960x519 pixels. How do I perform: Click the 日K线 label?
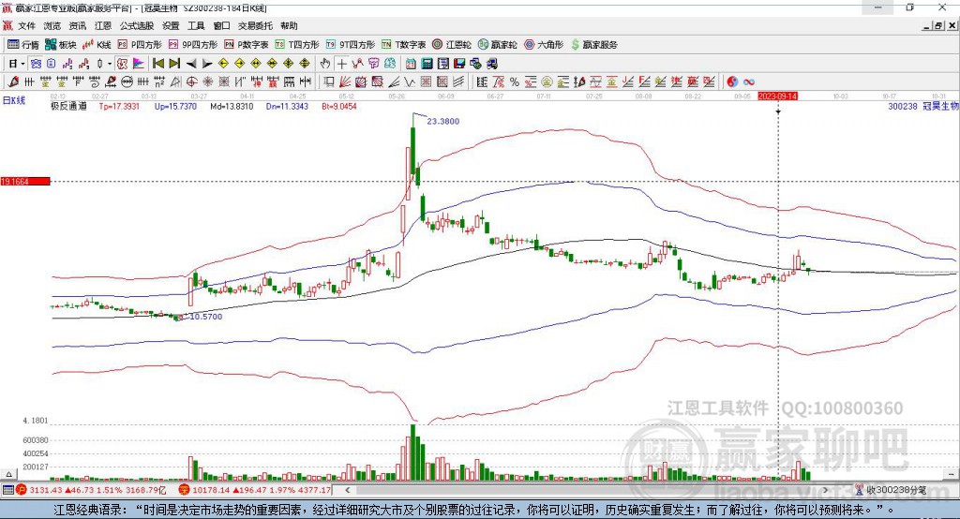click(13, 100)
